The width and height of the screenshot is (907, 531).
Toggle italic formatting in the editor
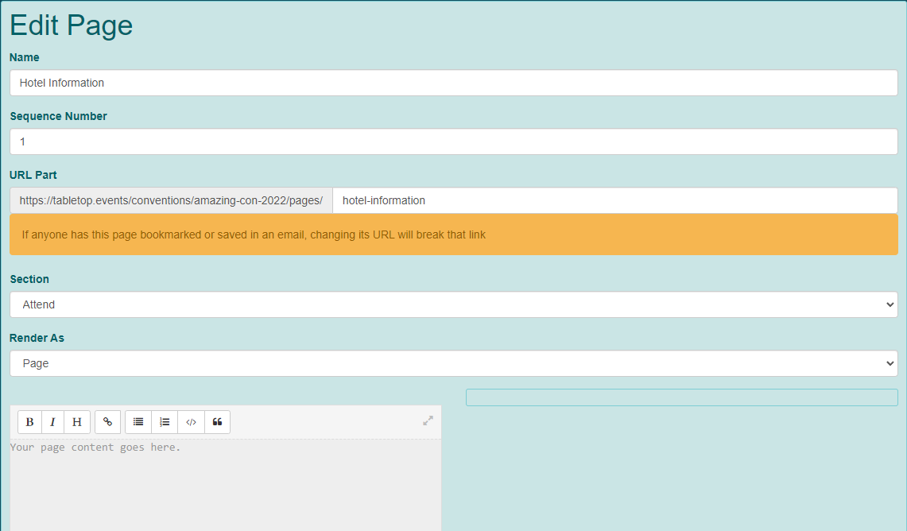(x=52, y=421)
